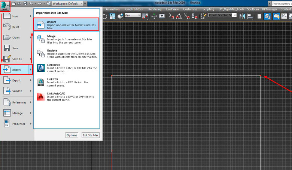Expand the Export submenu arrow
292x170 pixels.
tap(31, 80)
